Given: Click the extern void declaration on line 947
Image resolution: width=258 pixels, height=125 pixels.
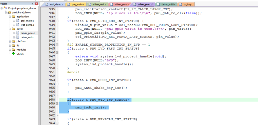Looking at the screenshot, I should [121, 56].
